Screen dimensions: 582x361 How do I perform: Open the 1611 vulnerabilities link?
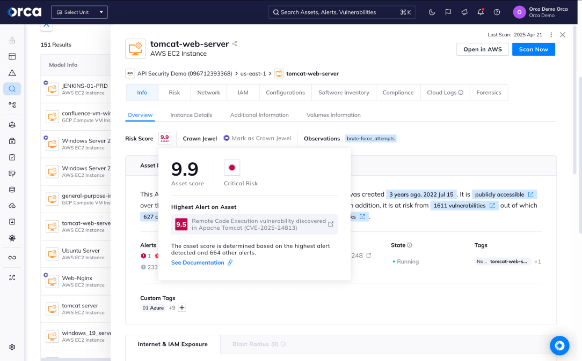pyautogui.click(x=464, y=206)
